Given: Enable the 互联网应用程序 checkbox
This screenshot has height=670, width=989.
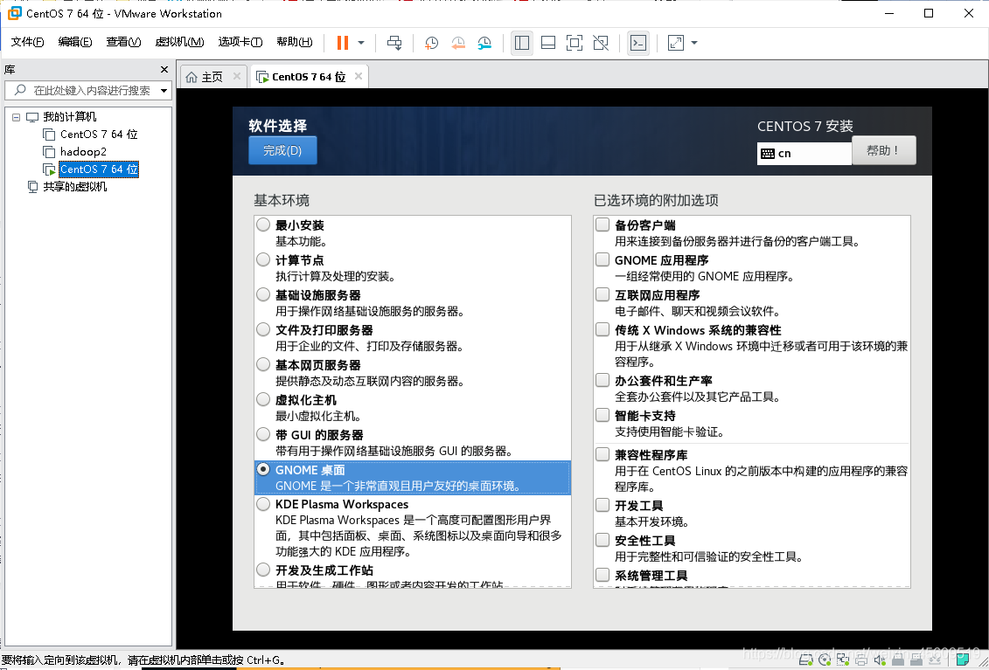Looking at the screenshot, I should click(x=603, y=294).
